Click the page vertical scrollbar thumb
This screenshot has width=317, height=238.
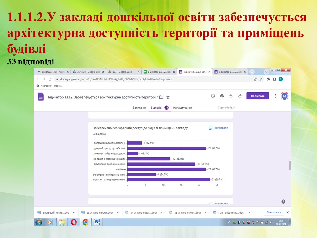[x=290, y=165]
